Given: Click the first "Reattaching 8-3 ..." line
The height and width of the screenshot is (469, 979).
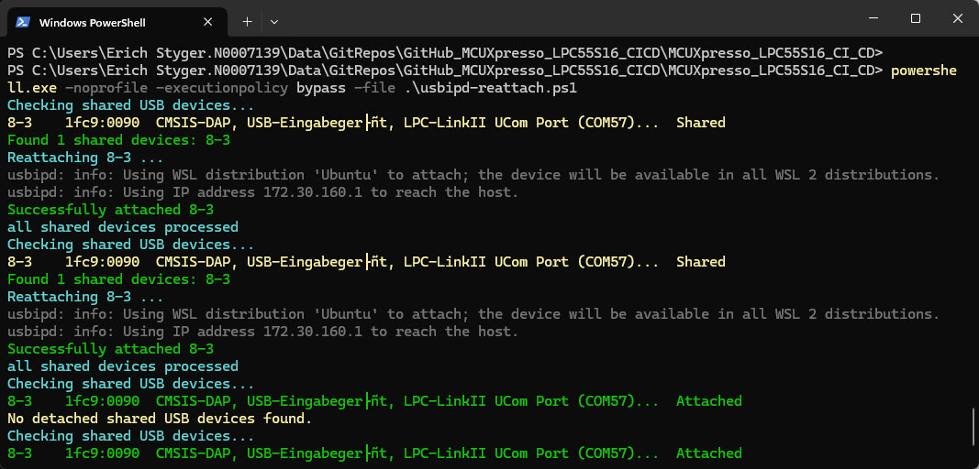Looking at the screenshot, I should coord(85,158).
